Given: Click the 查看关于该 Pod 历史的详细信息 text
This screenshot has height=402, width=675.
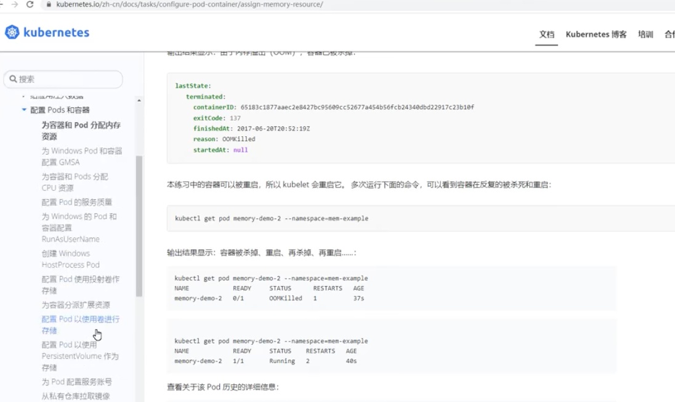Looking at the screenshot, I should click(x=222, y=387).
